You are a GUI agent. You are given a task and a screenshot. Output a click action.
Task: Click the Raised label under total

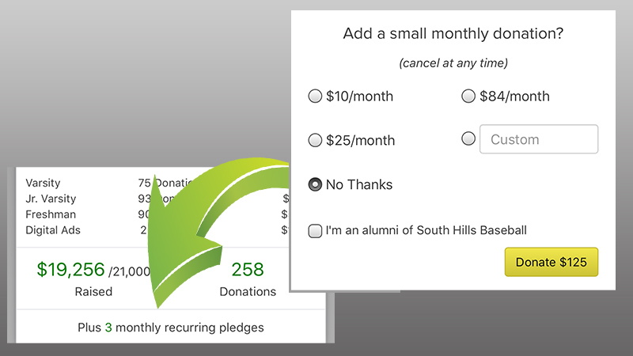93,291
